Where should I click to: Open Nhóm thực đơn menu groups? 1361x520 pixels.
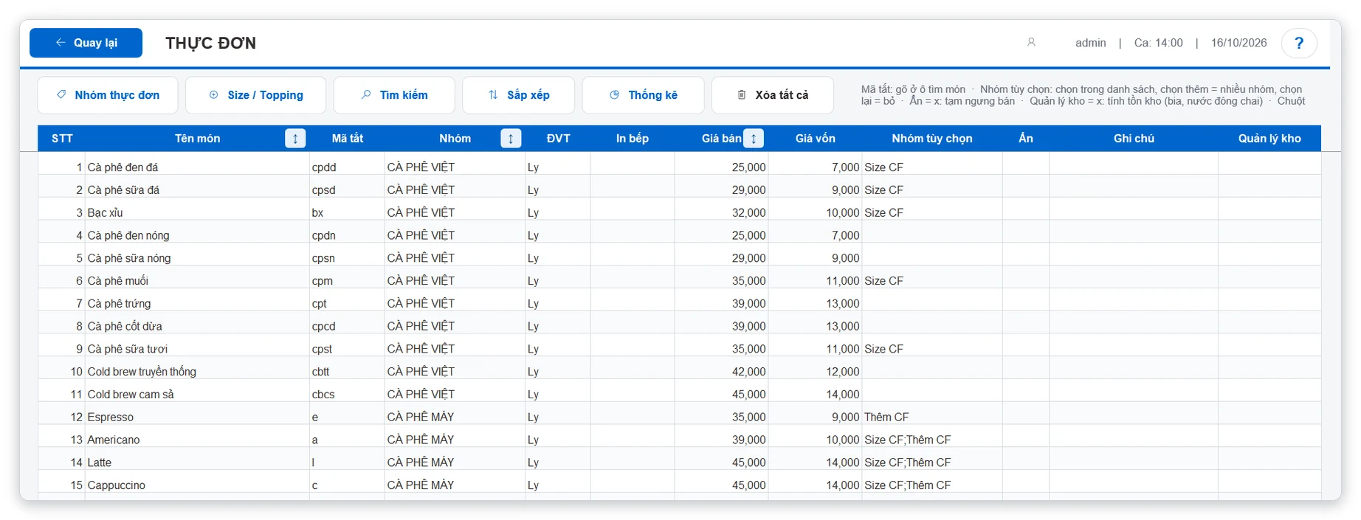point(108,95)
